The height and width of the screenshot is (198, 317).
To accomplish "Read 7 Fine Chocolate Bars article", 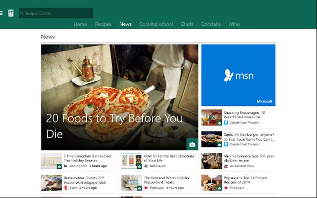I will click(x=88, y=158).
